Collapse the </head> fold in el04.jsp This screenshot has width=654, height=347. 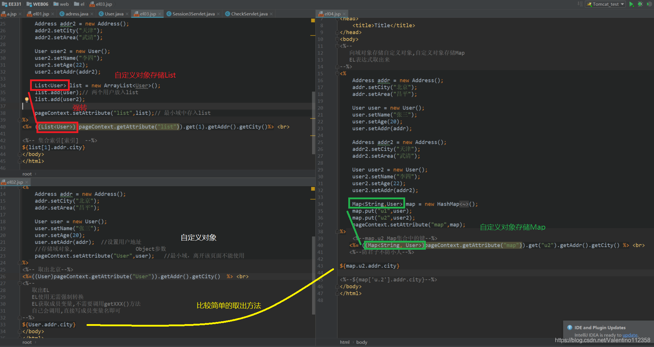[x=337, y=32]
